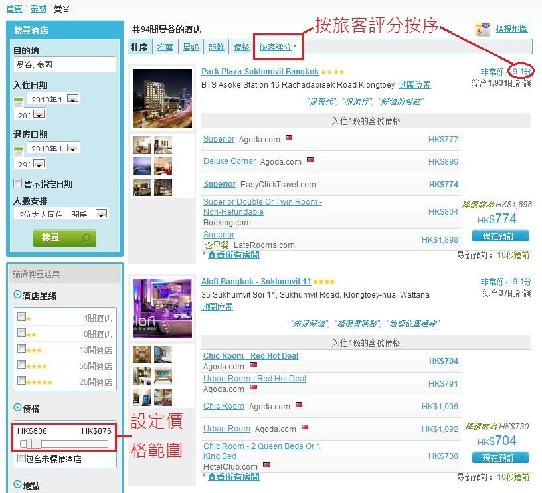Tick the 暫不指定日期 checkbox
The width and height of the screenshot is (542, 493).
(18, 183)
